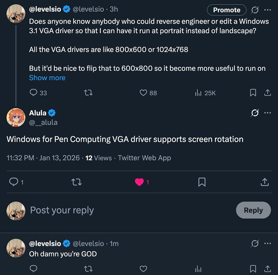Click Grok icon on Alula's tweet
The height and width of the screenshot is (275, 278).
pyautogui.click(x=255, y=113)
